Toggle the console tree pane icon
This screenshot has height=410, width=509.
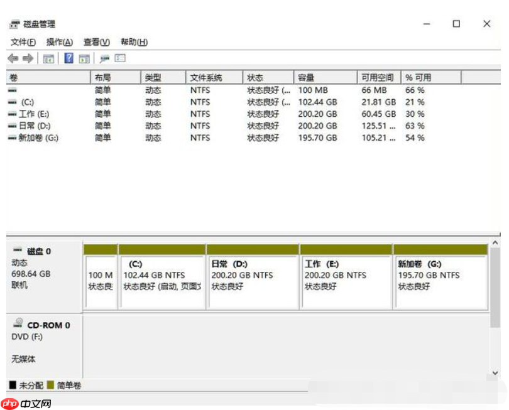pos(48,58)
